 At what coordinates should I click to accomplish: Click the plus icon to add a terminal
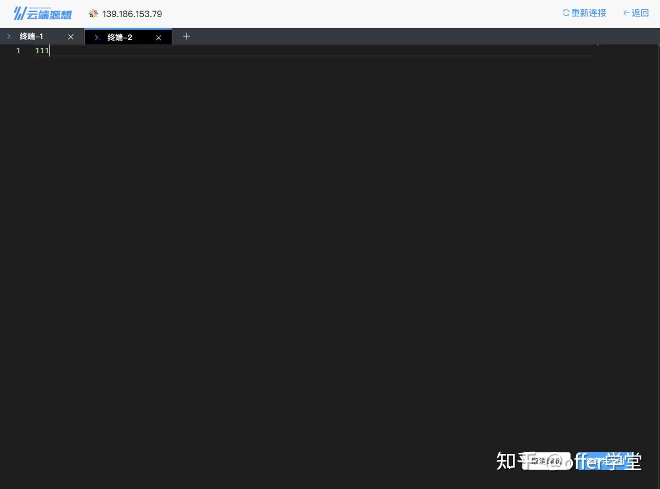pos(187,36)
